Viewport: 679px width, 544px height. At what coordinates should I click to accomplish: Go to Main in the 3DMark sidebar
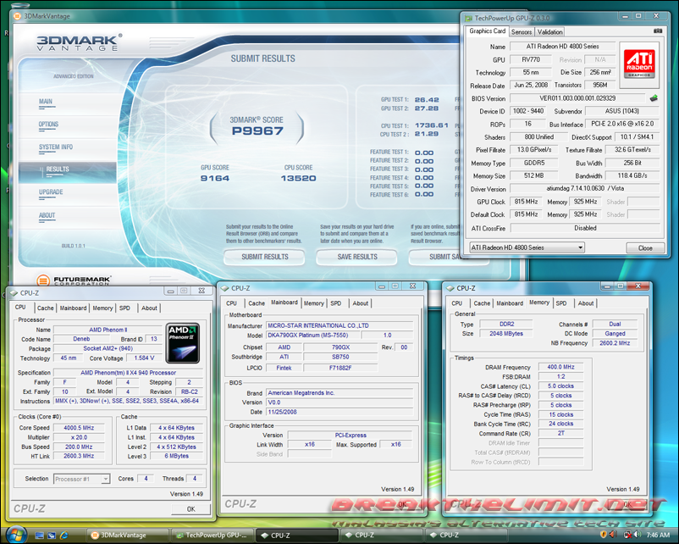point(46,102)
